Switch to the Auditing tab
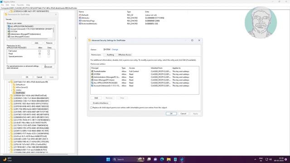 click(x=110, y=55)
